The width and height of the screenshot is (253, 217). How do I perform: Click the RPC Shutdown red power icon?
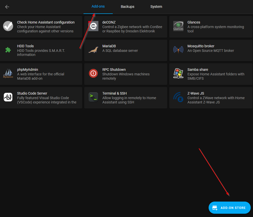[93, 73]
